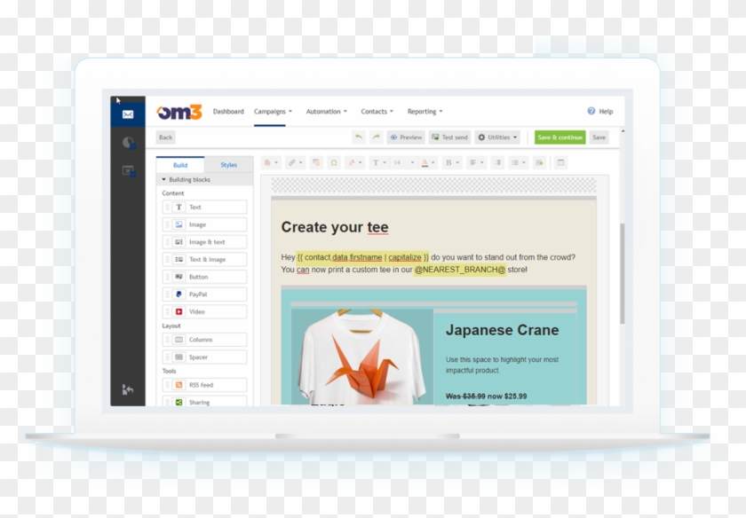Open the Utilities dropdown
The height and width of the screenshot is (518, 746).
(x=497, y=137)
